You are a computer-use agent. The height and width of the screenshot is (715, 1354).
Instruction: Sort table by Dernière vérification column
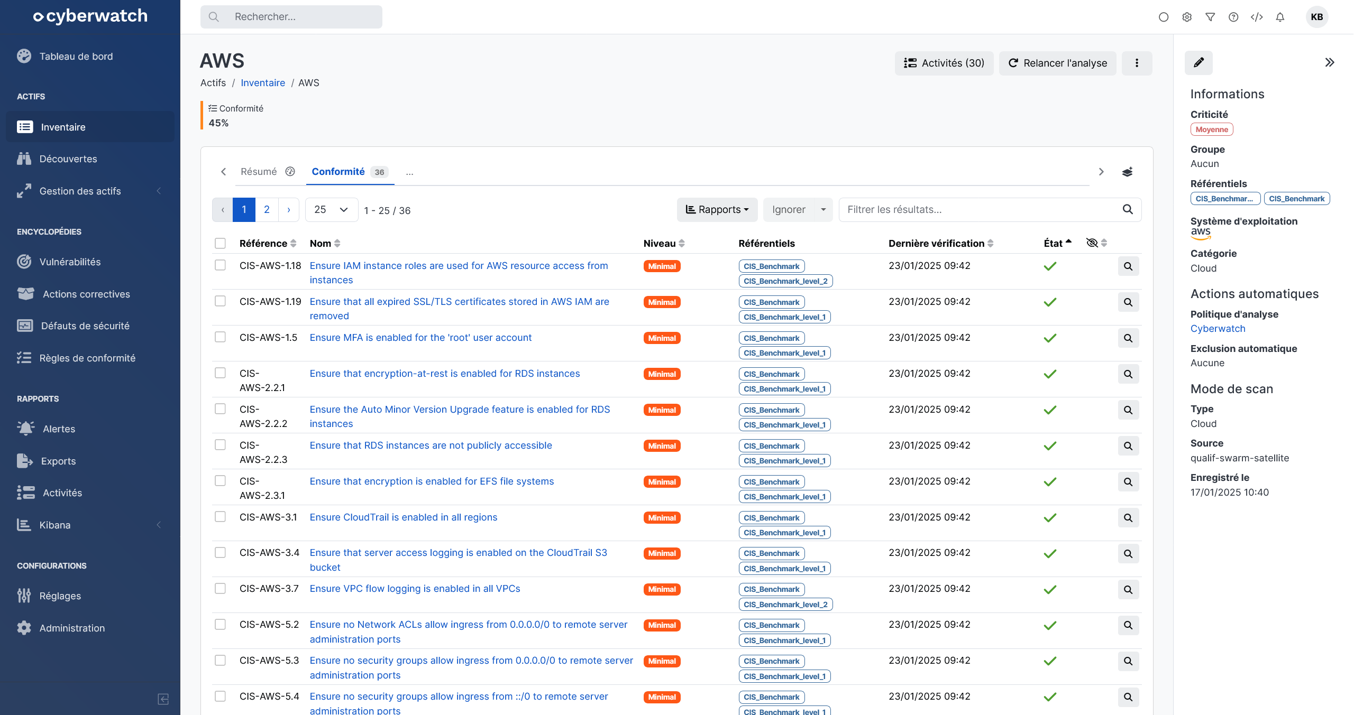pos(941,244)
